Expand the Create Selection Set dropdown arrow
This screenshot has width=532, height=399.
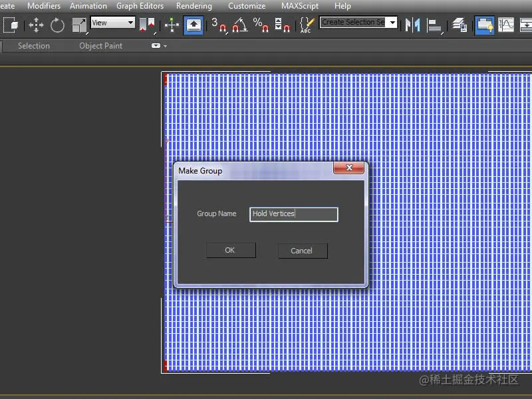click(392, 23)
